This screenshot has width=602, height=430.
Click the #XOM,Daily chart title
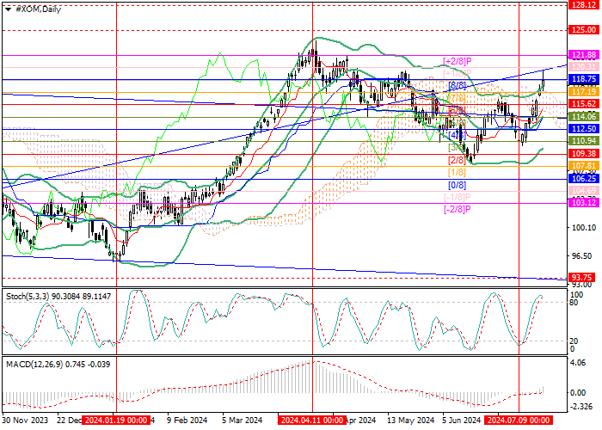click(x=39, y=9)
